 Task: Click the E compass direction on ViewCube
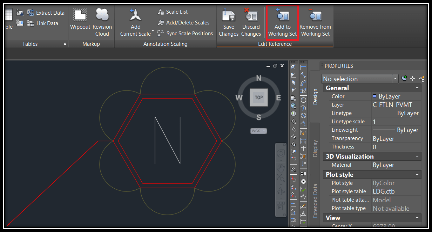(278, 97)
